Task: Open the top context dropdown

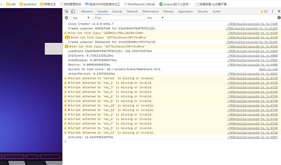Action: coord(81,18)
